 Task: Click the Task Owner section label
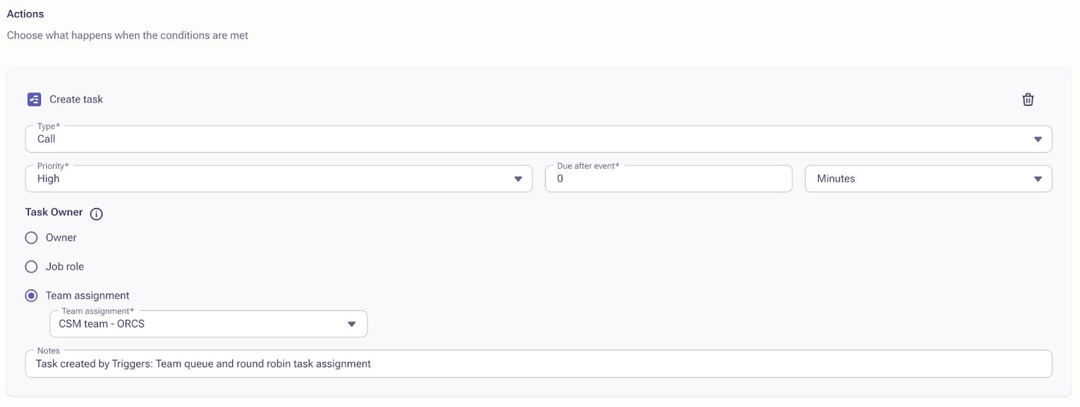point(53,212)
